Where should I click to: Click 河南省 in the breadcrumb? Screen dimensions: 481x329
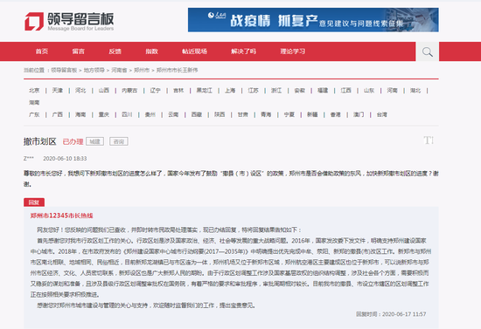coord(119,70)
